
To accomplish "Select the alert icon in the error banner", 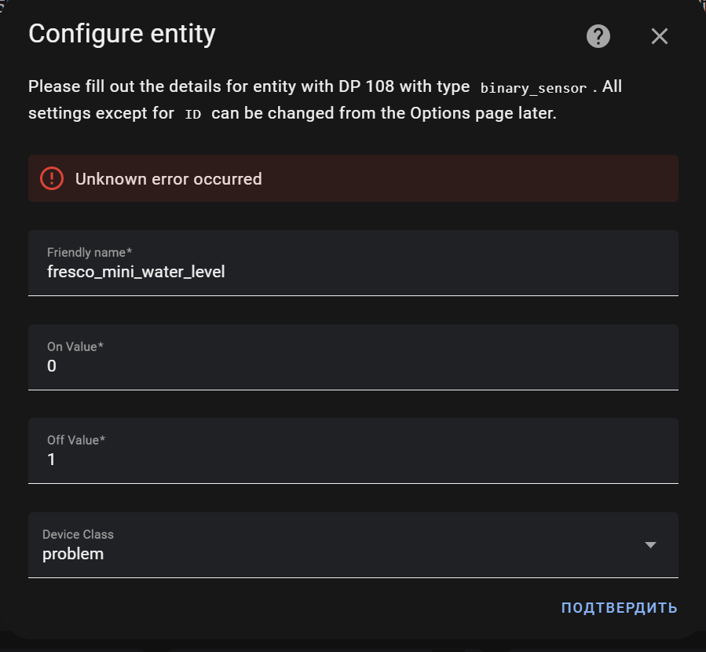I will click(x=51, y=178).
